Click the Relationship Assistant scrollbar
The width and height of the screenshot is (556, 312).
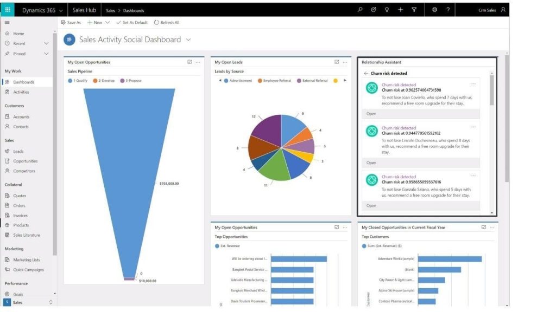click(x=492, y=90)
